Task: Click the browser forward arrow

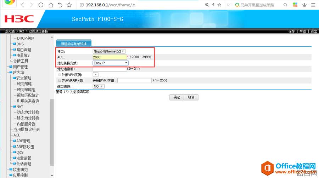Action: (31, 5)
